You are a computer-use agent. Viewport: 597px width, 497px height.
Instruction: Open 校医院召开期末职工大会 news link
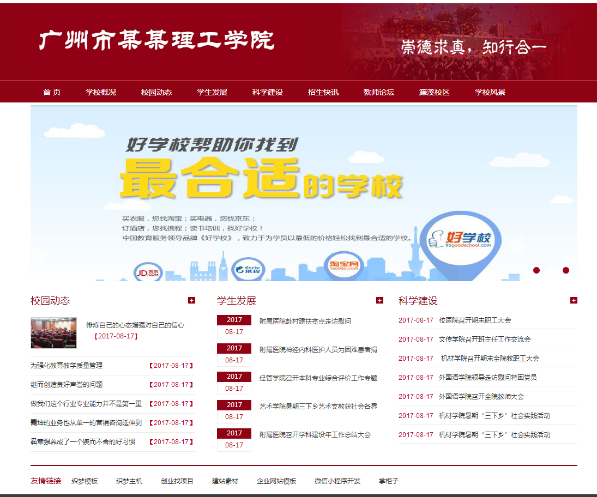point(474,320)
